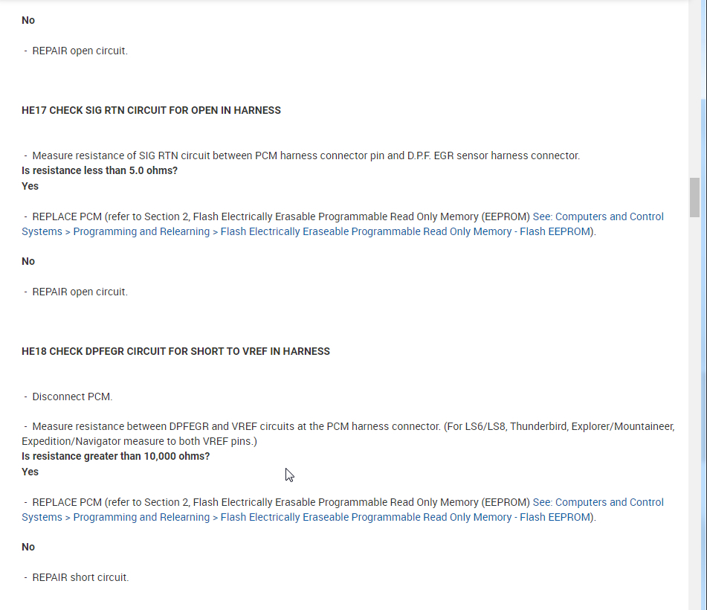This screenshot has height=610, width=707.
Task: Click the HE18 CHECK DPFEGR CIRCUIT heading
Action: [x=175, y=351]
